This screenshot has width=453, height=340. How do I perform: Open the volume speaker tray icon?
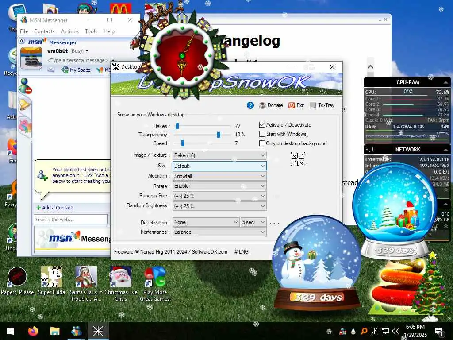click(396, 331)
